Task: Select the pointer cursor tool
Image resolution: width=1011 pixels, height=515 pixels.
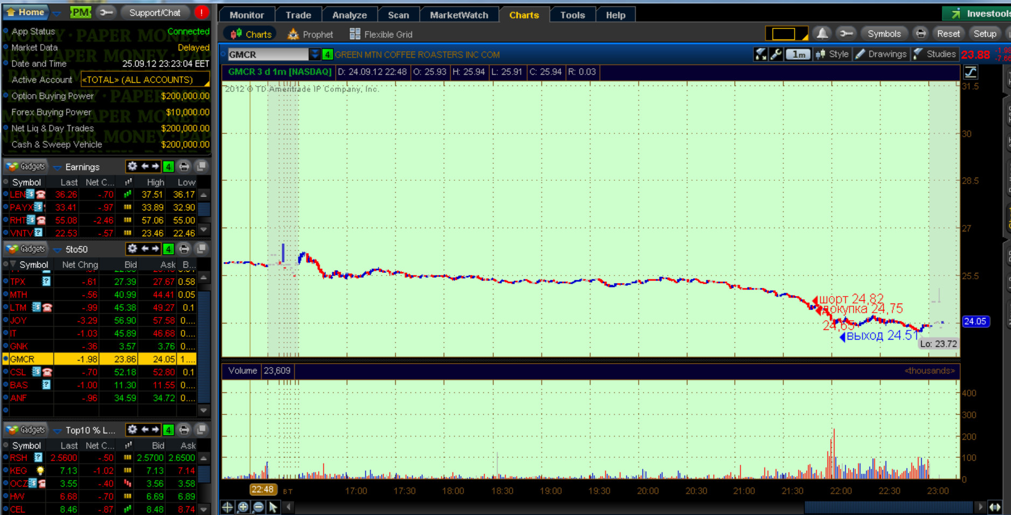Action: click(274, 507)
